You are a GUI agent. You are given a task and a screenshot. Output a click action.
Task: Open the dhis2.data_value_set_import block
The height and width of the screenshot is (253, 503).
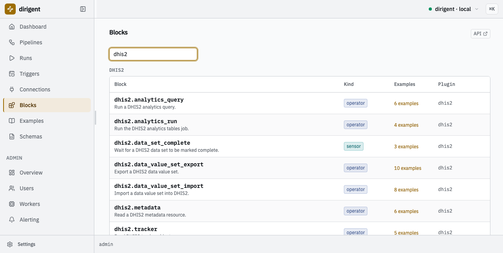click(x=159, y=186)
